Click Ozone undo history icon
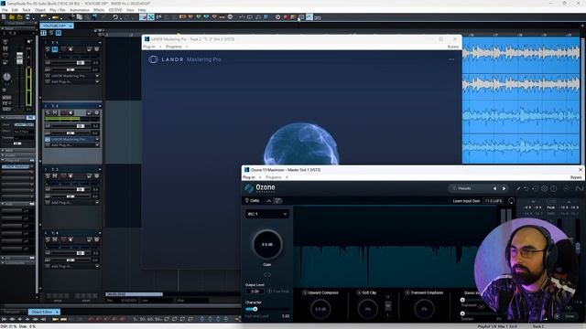The width and height of the screenshot is (586, 329). [526, 189]
